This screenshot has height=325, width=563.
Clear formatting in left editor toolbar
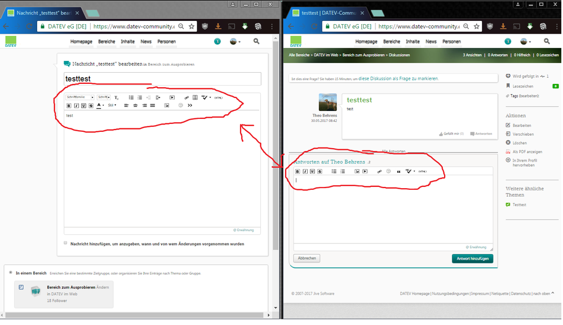point(116,97)
